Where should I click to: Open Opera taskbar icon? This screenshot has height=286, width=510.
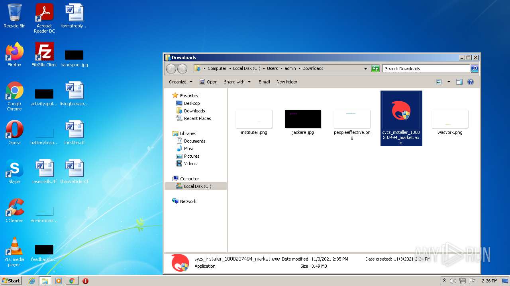tap(85, 281)
